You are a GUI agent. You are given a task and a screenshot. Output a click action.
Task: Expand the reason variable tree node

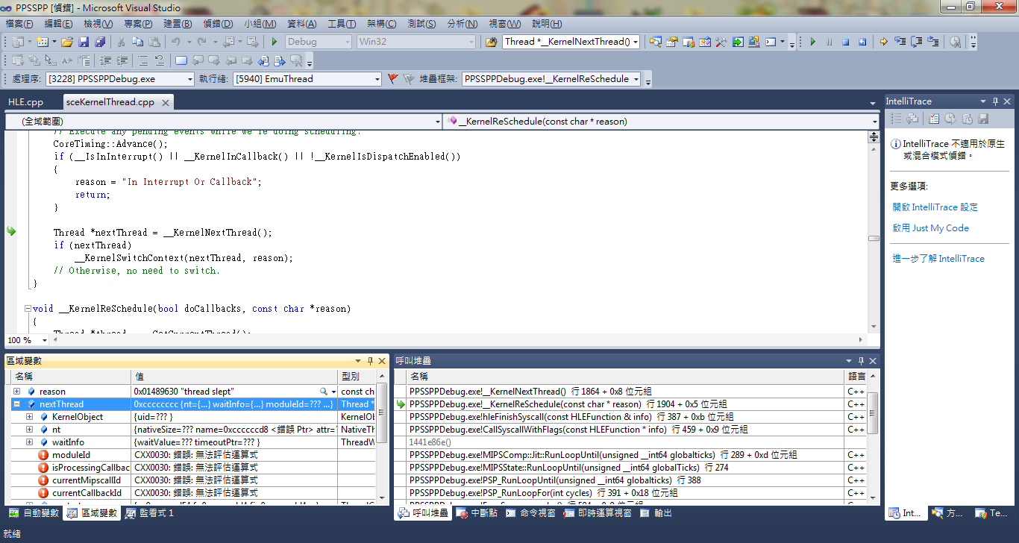(x=16, y=392)
